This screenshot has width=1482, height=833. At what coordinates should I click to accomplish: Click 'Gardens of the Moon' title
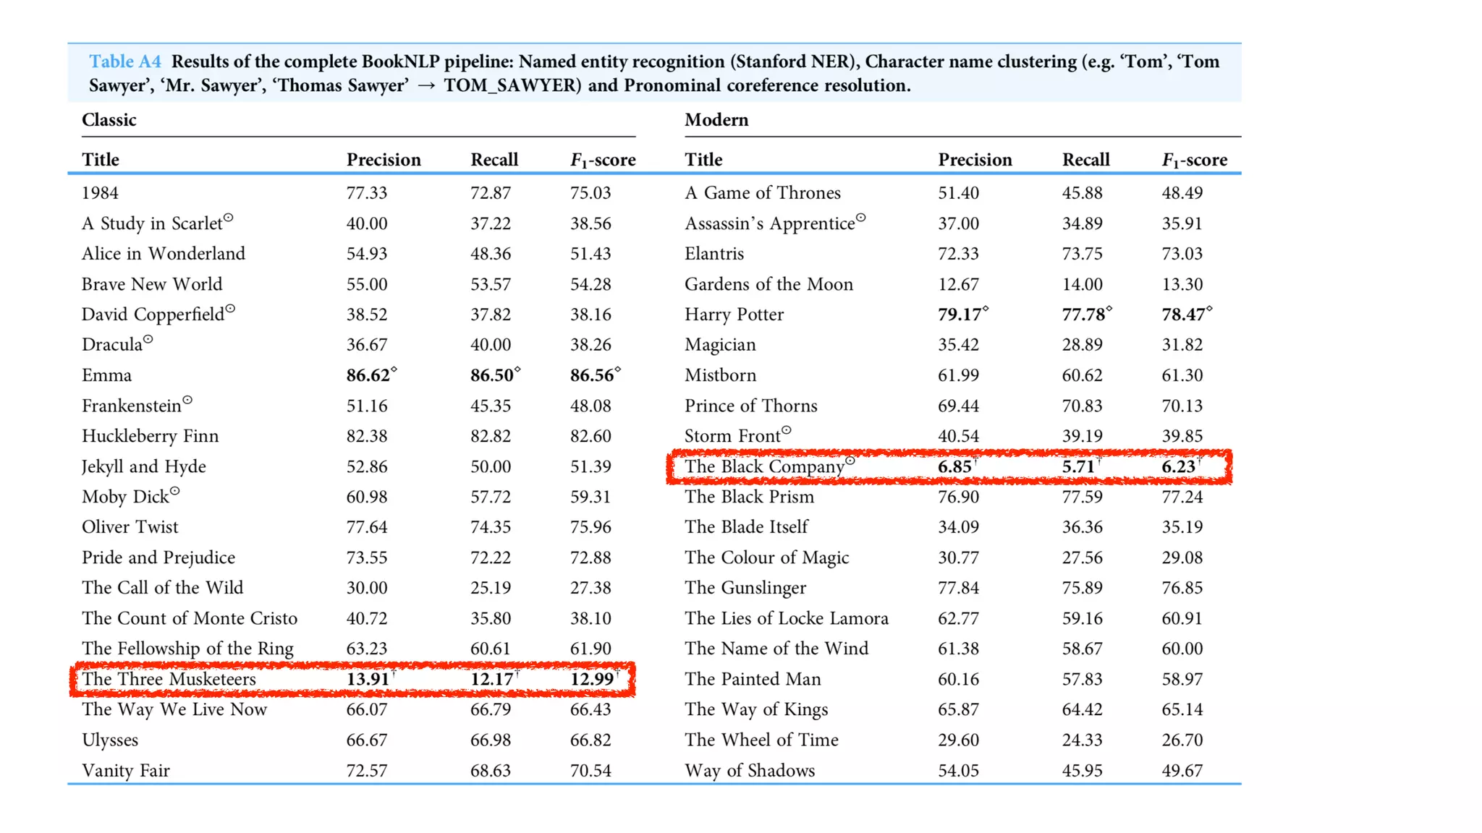tap(768, 284)
